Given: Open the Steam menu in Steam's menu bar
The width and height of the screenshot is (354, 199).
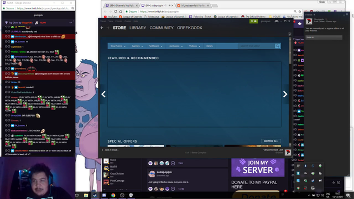Looking at the screenshot, I should coord(103,21).
